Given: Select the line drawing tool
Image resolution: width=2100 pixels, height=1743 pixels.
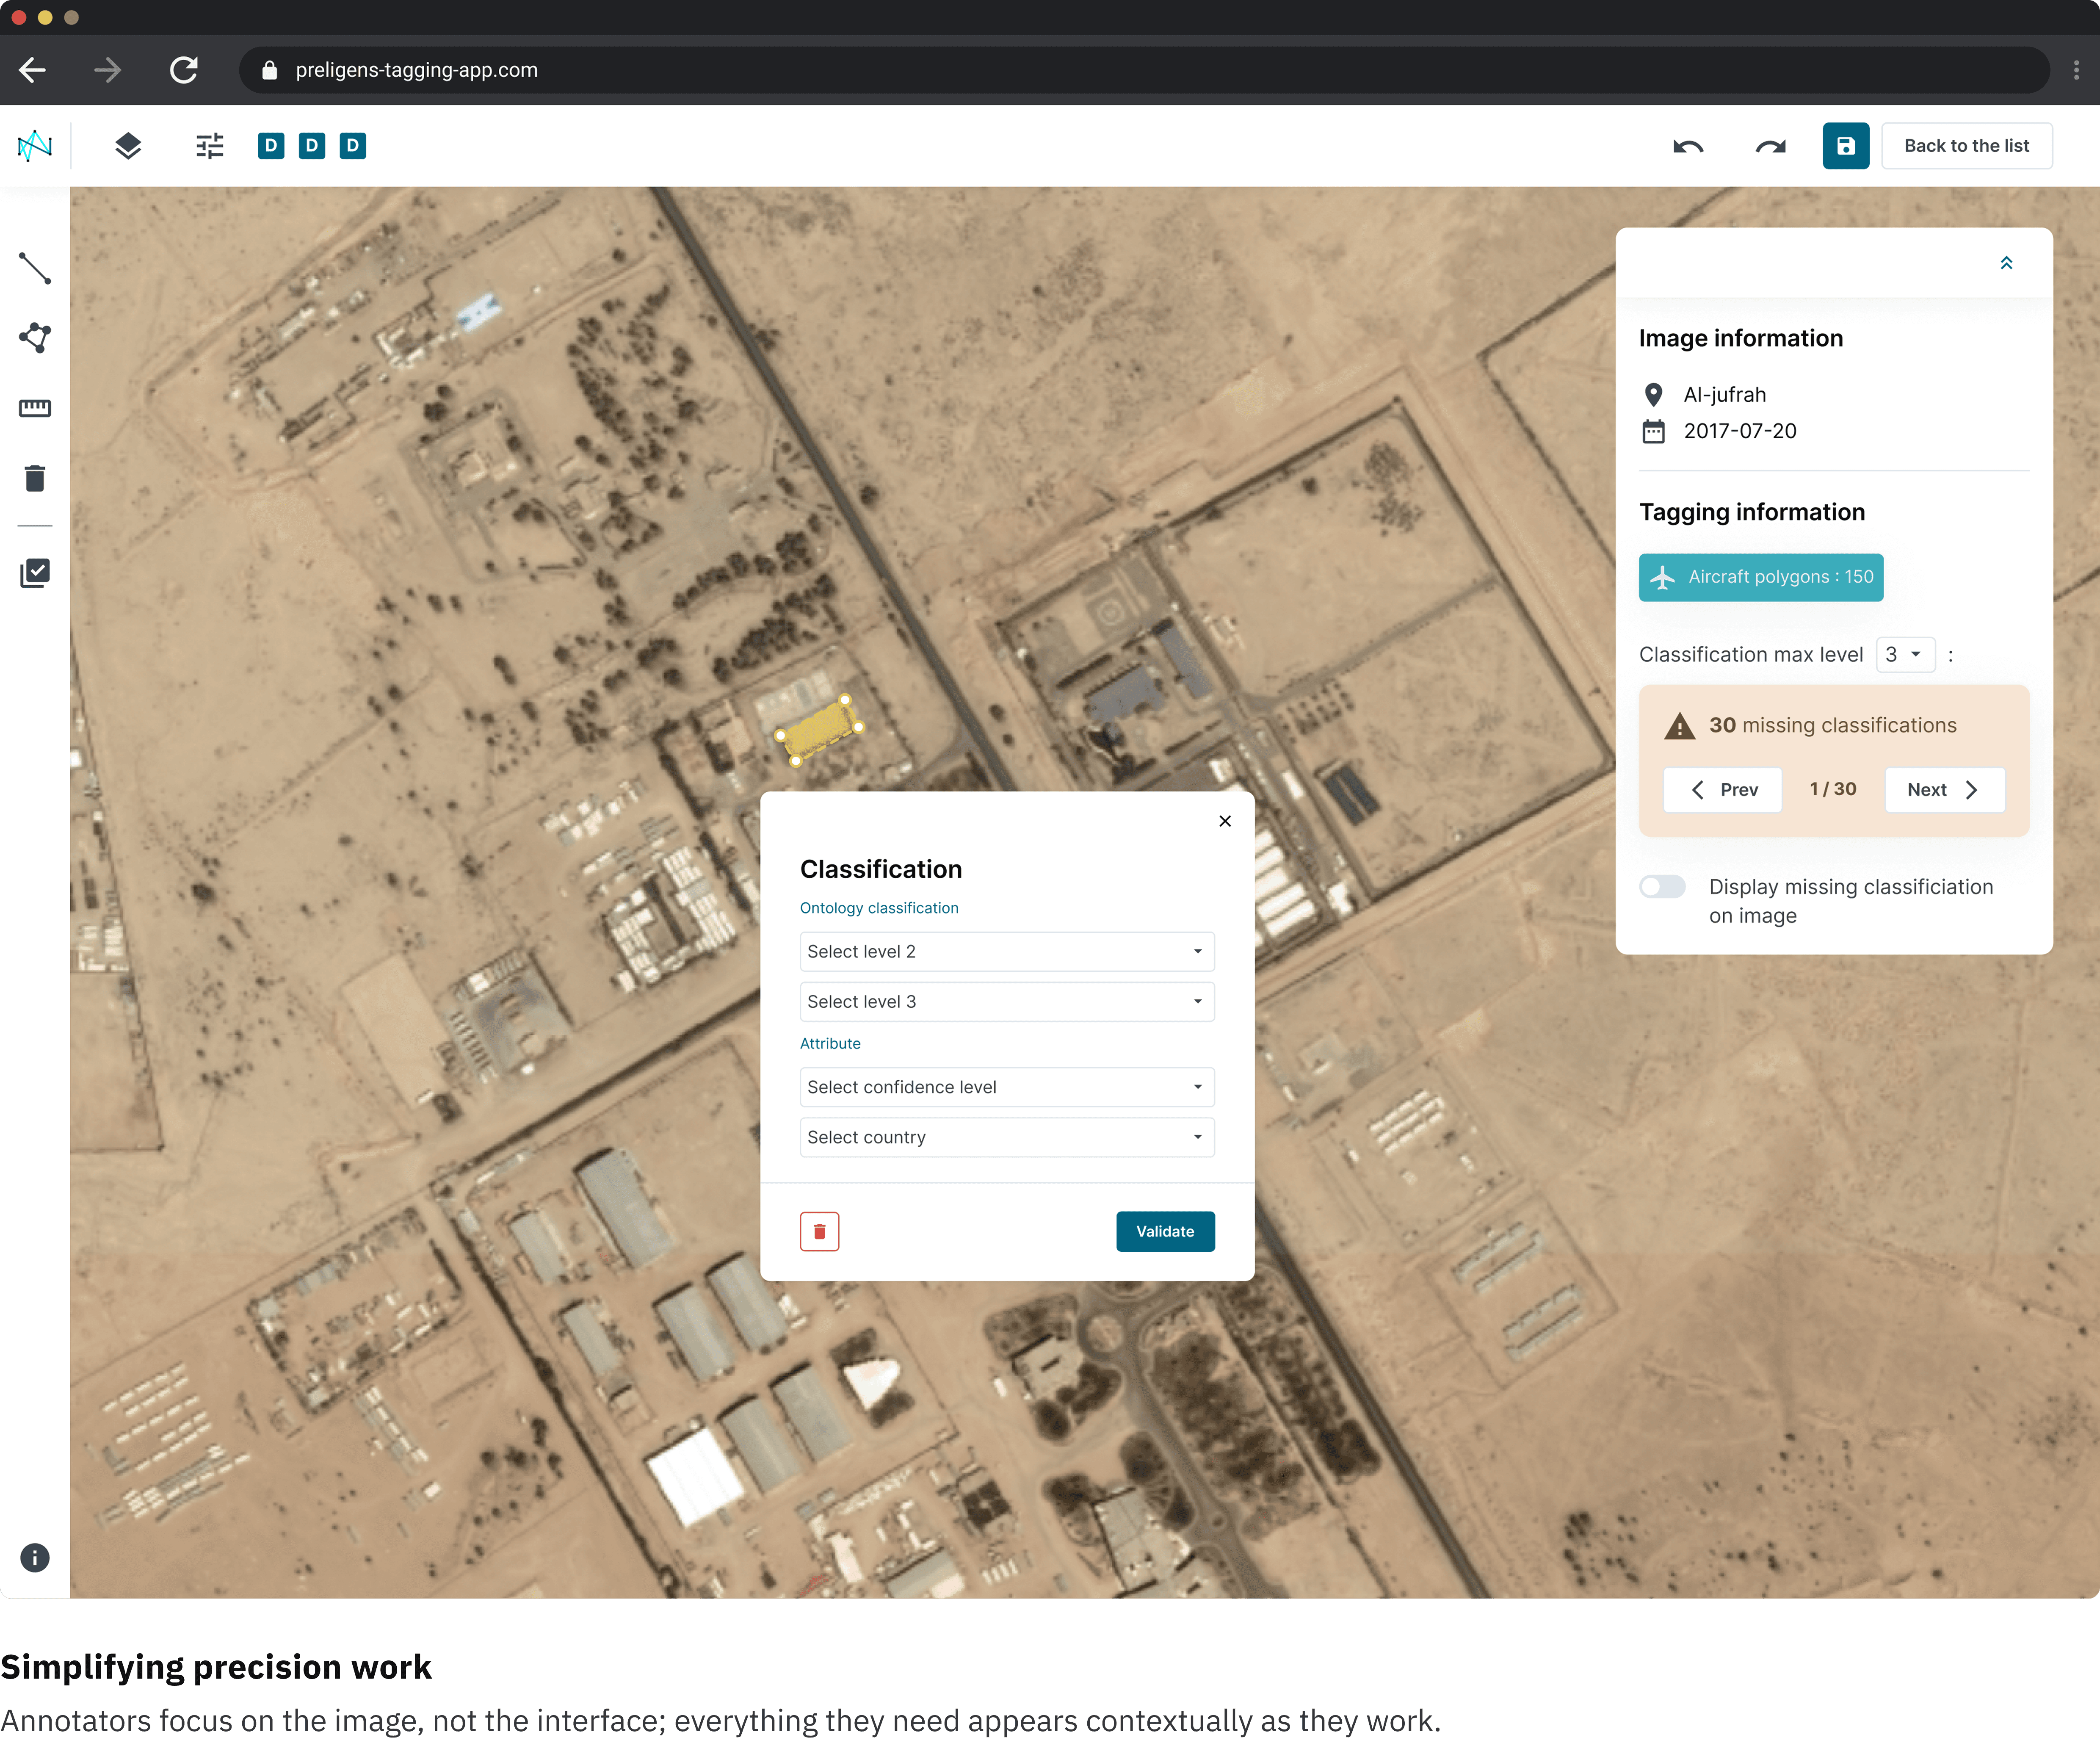Looking at the screenshot, I should 35,268.
